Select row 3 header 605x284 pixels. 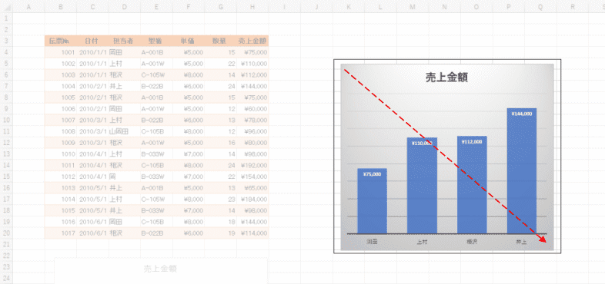pyautogui.click(x=6, y=41)
